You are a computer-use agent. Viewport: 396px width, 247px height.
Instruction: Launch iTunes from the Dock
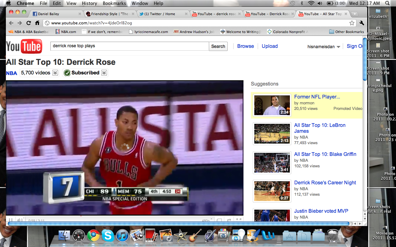click(x=123, y=236)
